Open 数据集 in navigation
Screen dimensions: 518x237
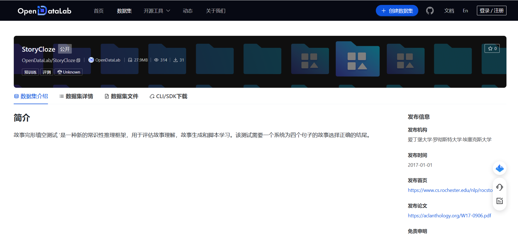[124, 11]
